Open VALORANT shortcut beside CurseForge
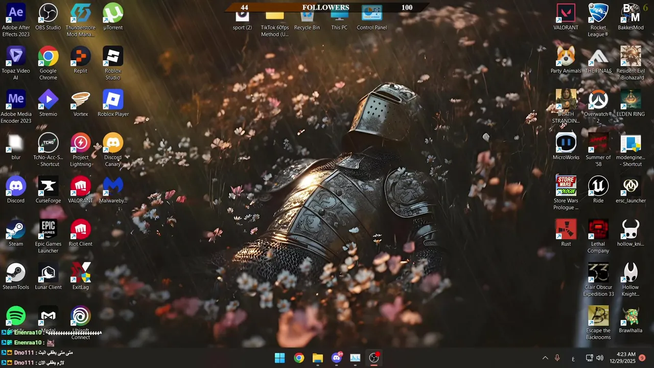654x368 pixels. [80, 190]
